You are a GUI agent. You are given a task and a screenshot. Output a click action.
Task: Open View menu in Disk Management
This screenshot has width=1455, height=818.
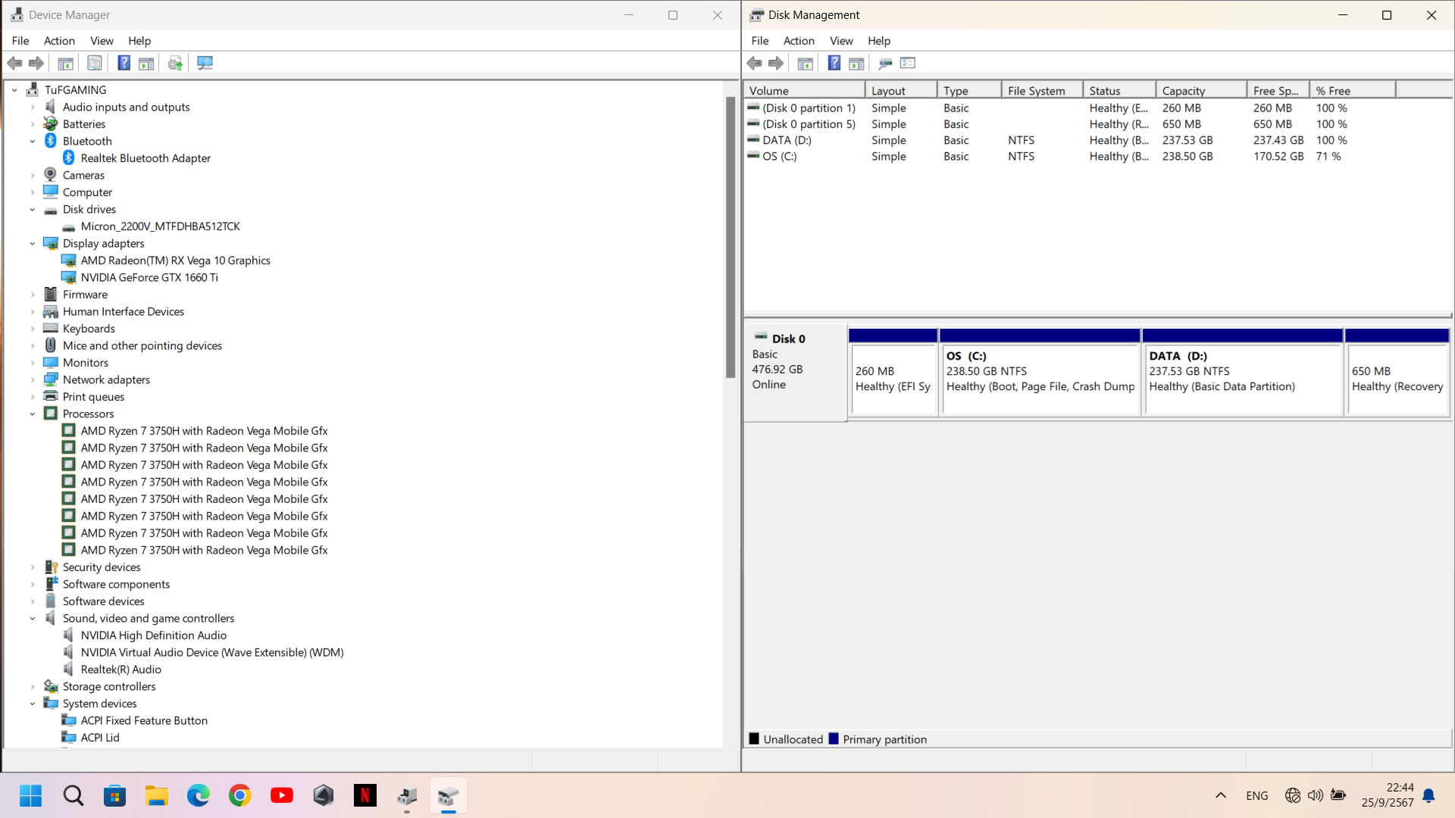pyautogui.click(x=841, y=41)
